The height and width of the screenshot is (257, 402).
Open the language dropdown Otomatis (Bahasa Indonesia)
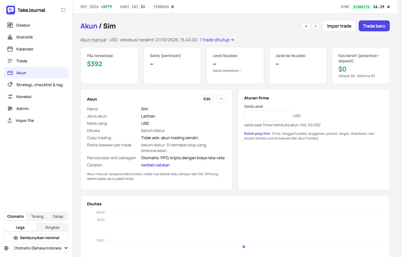click(40, 248)
